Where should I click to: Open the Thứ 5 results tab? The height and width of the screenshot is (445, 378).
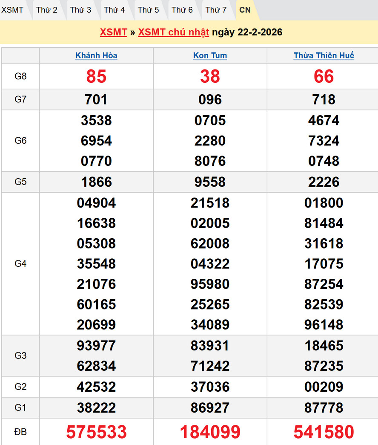tap(148, 10)
